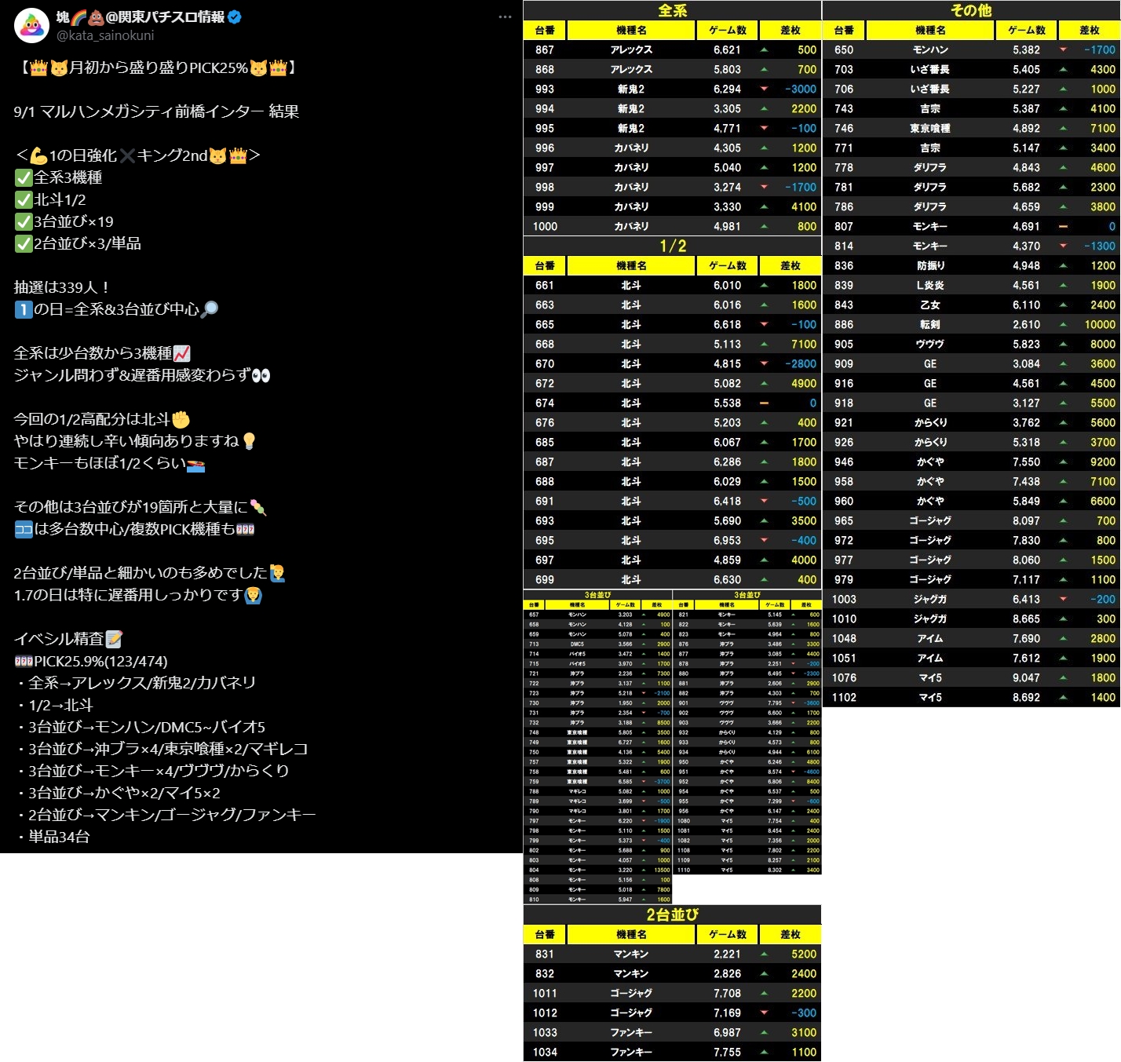The height and width of the screenshot is (1062, 1121).
Task: Open the small 3台並び table image
Action: click(672, 746)
